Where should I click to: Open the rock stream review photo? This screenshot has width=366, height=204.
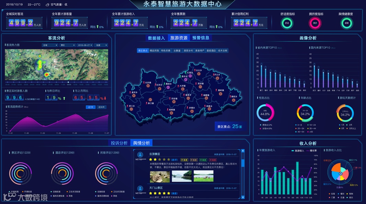[x=160, y=177]
